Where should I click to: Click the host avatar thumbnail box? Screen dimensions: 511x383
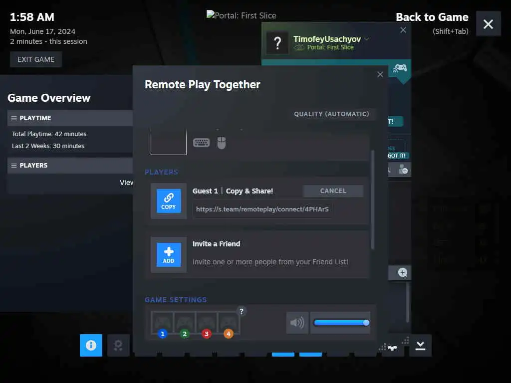click(x=169, y=141)
